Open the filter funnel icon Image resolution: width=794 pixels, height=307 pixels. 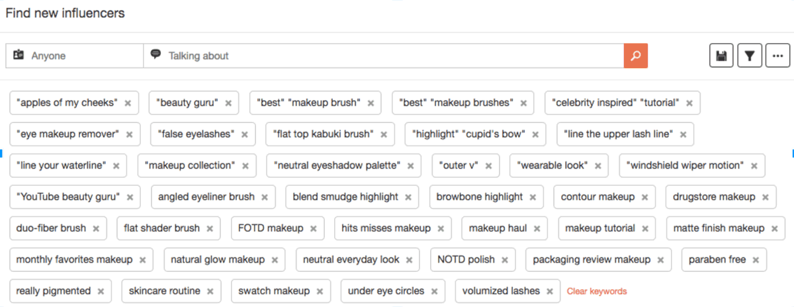(749, 56)
